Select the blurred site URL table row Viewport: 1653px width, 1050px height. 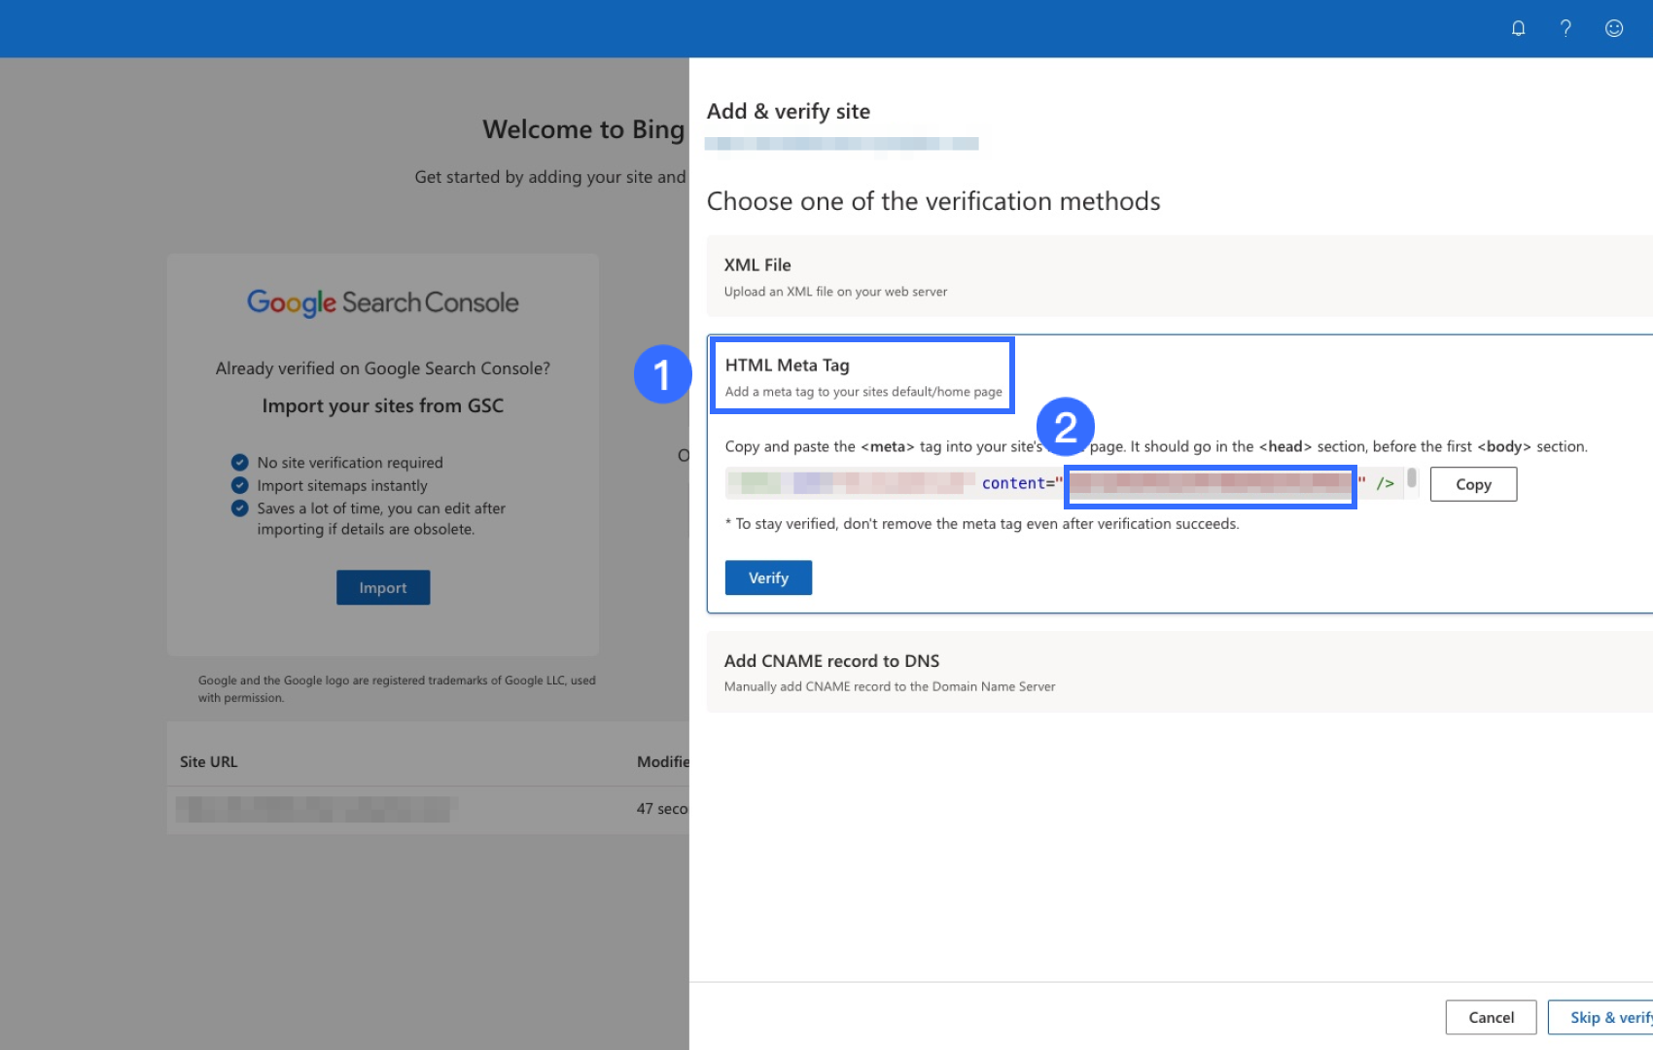316,809
